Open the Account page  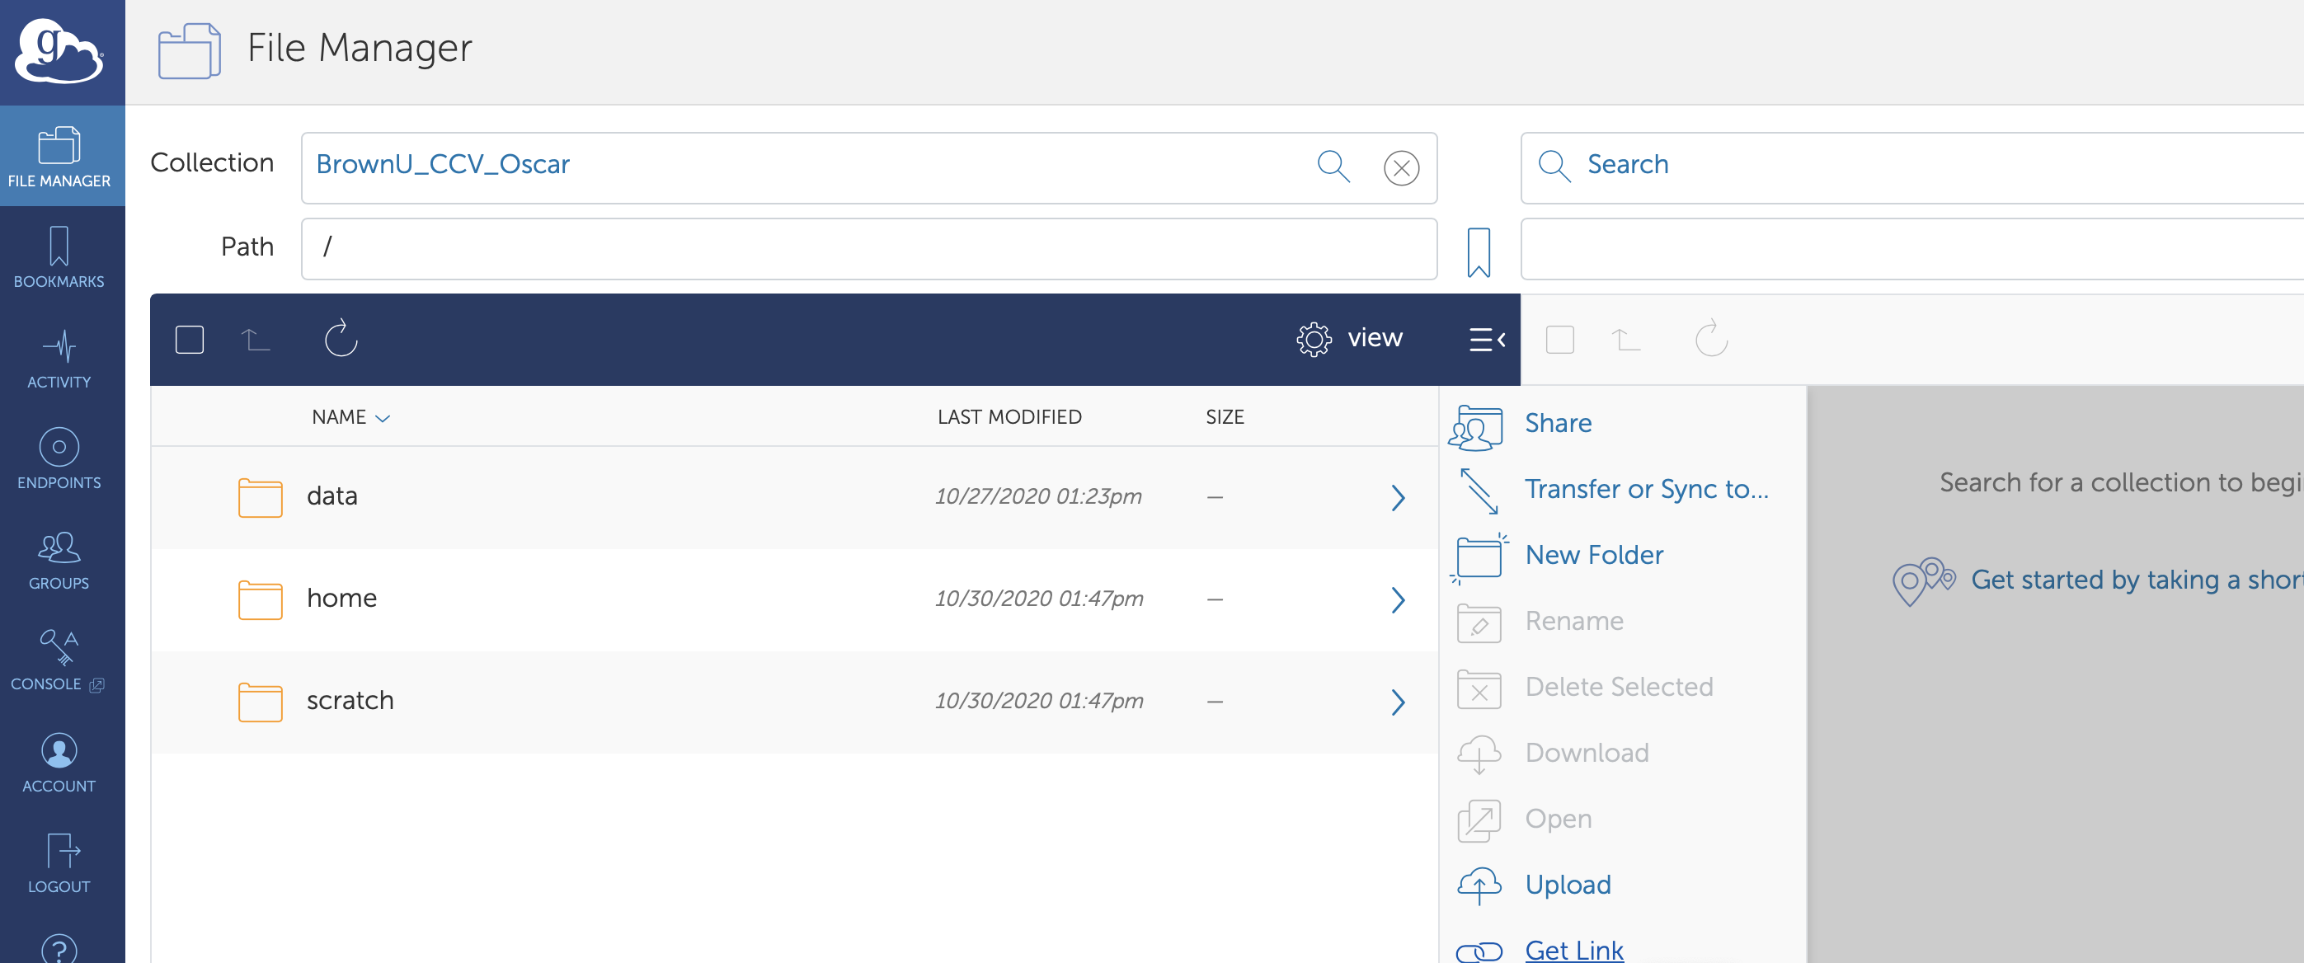[59, 763]
